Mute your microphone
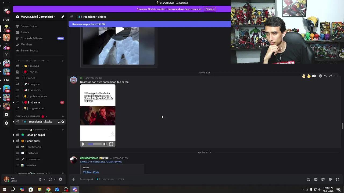The height and width of the screenshot is (193, 344). pos(40,179)
